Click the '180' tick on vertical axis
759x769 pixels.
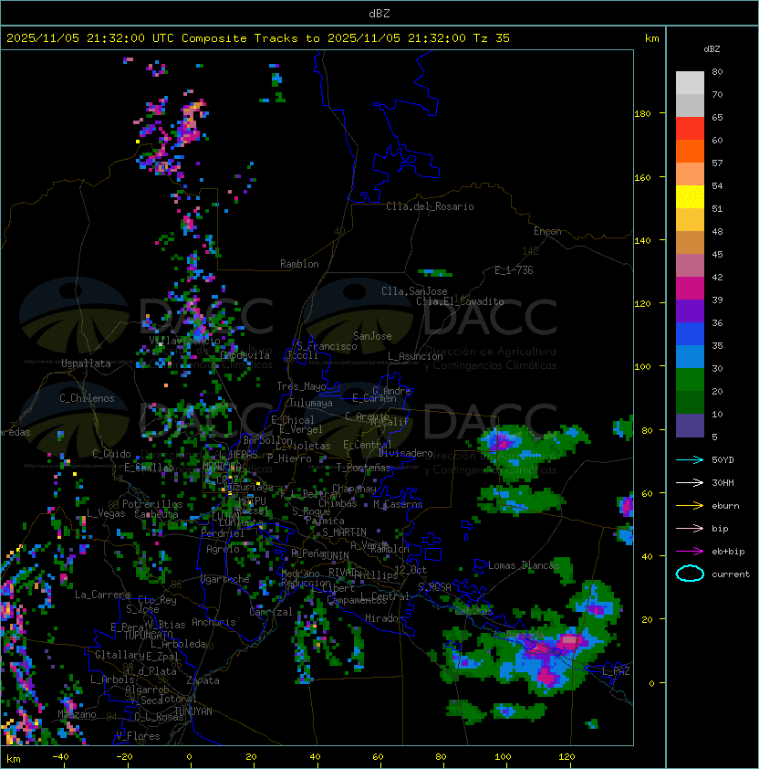[642, 114]
